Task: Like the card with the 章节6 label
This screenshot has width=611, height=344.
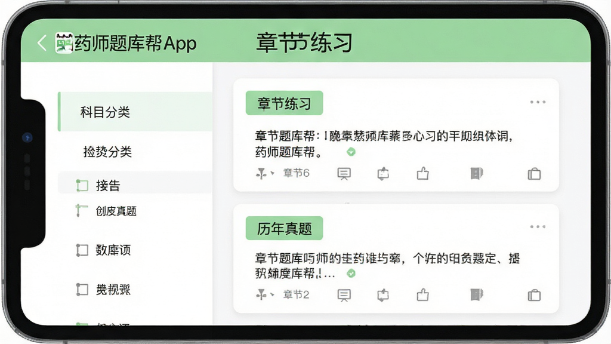Action: (423, 173)
